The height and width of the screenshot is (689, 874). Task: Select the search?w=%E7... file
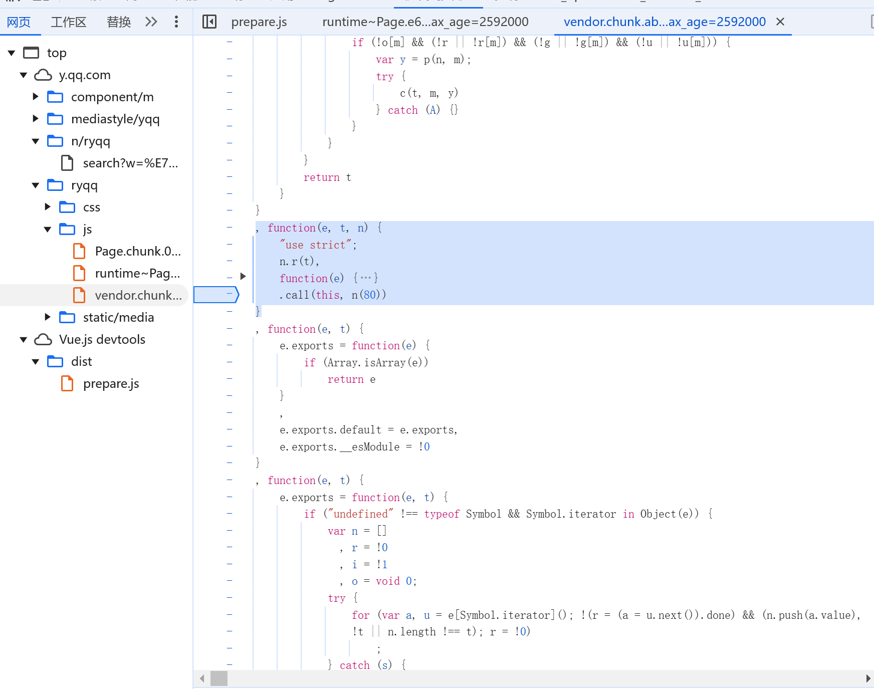[x=130, y=163]
